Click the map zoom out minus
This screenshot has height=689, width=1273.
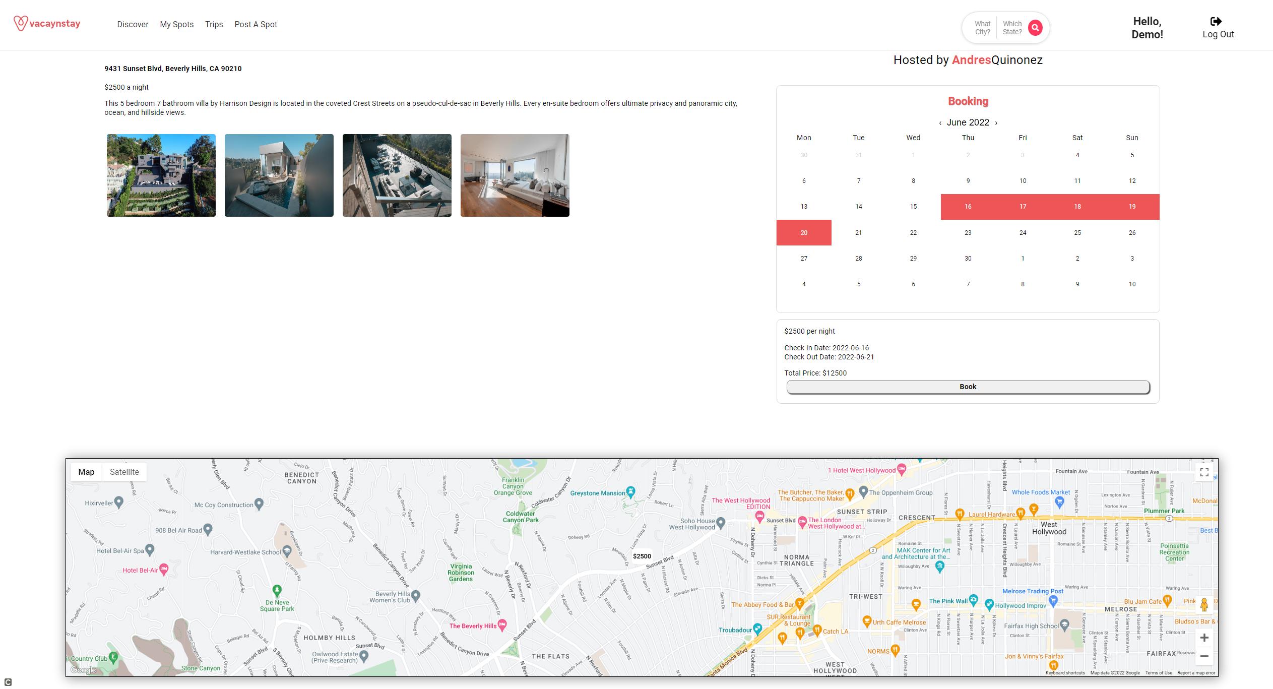point(1204,656)
